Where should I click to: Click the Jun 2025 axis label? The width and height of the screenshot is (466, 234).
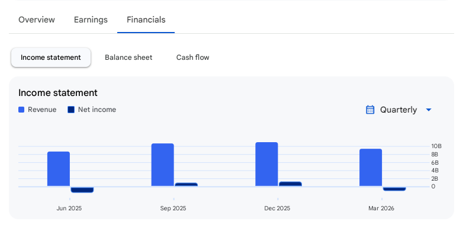point(69,209)
